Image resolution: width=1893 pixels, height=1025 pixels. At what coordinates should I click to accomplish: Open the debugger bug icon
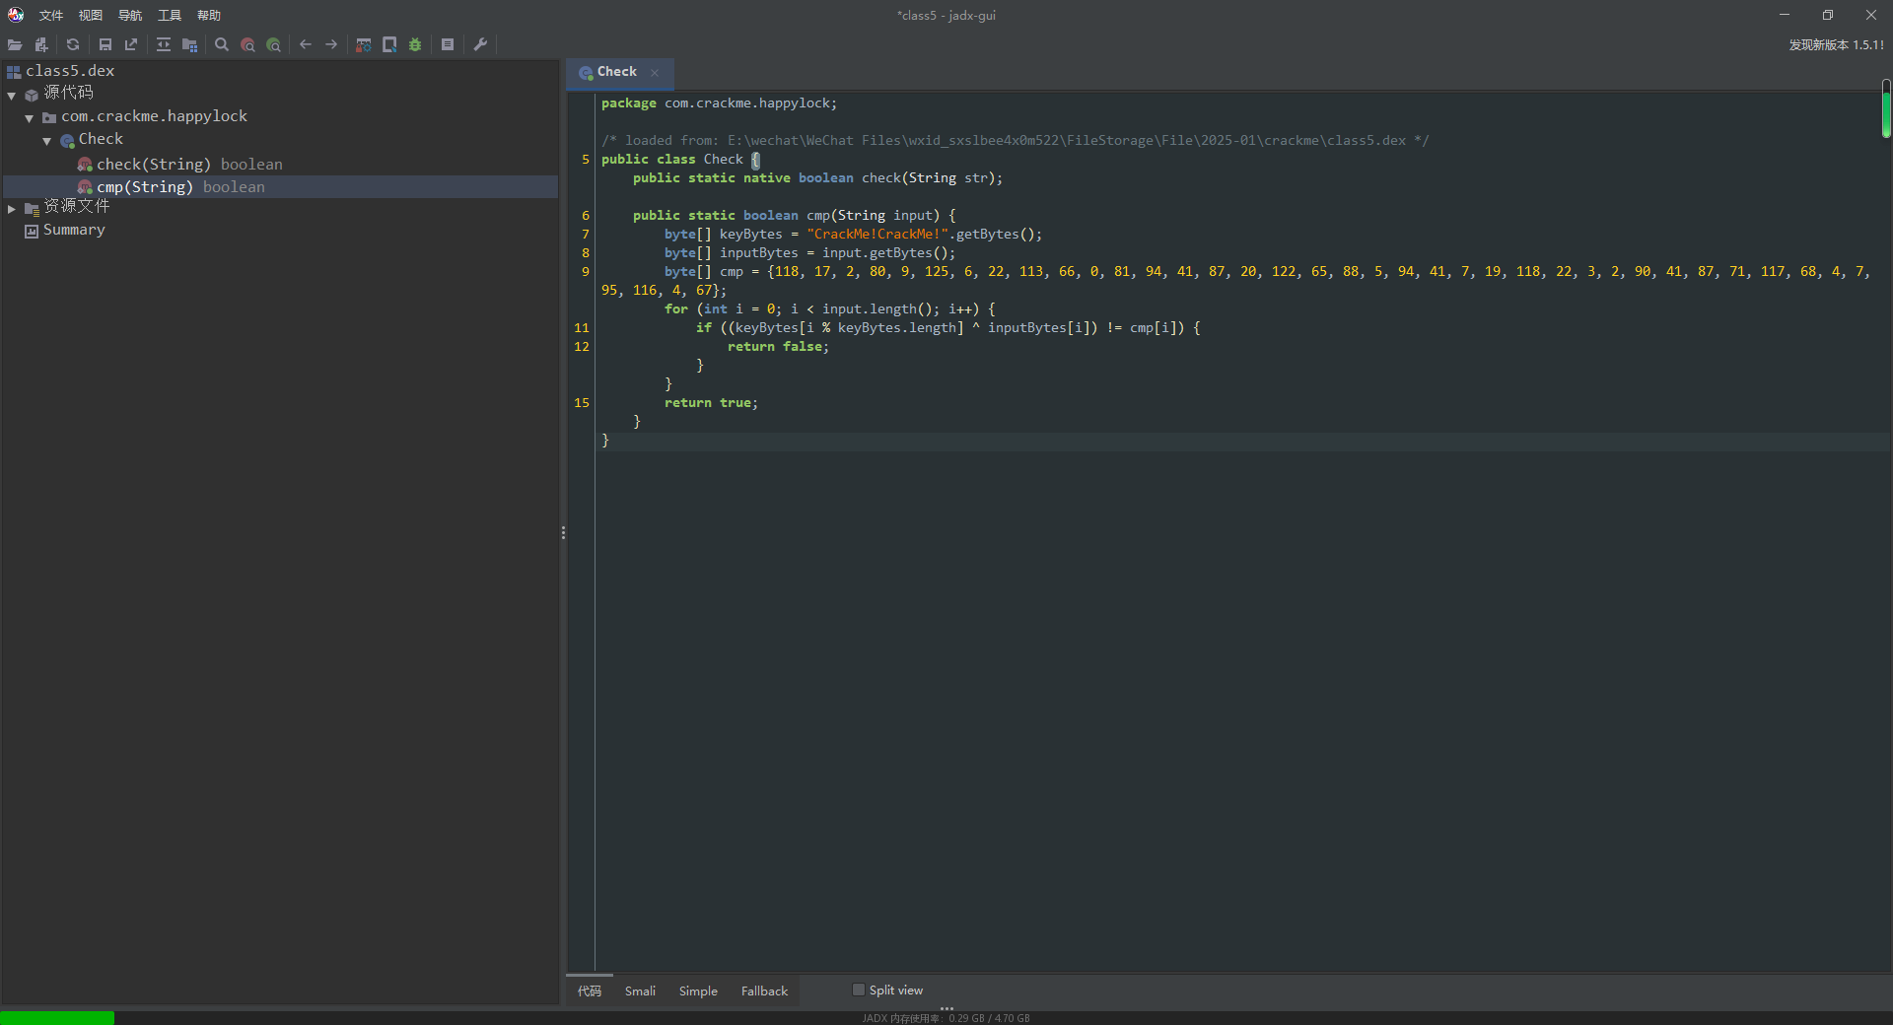tap(415, 44)
